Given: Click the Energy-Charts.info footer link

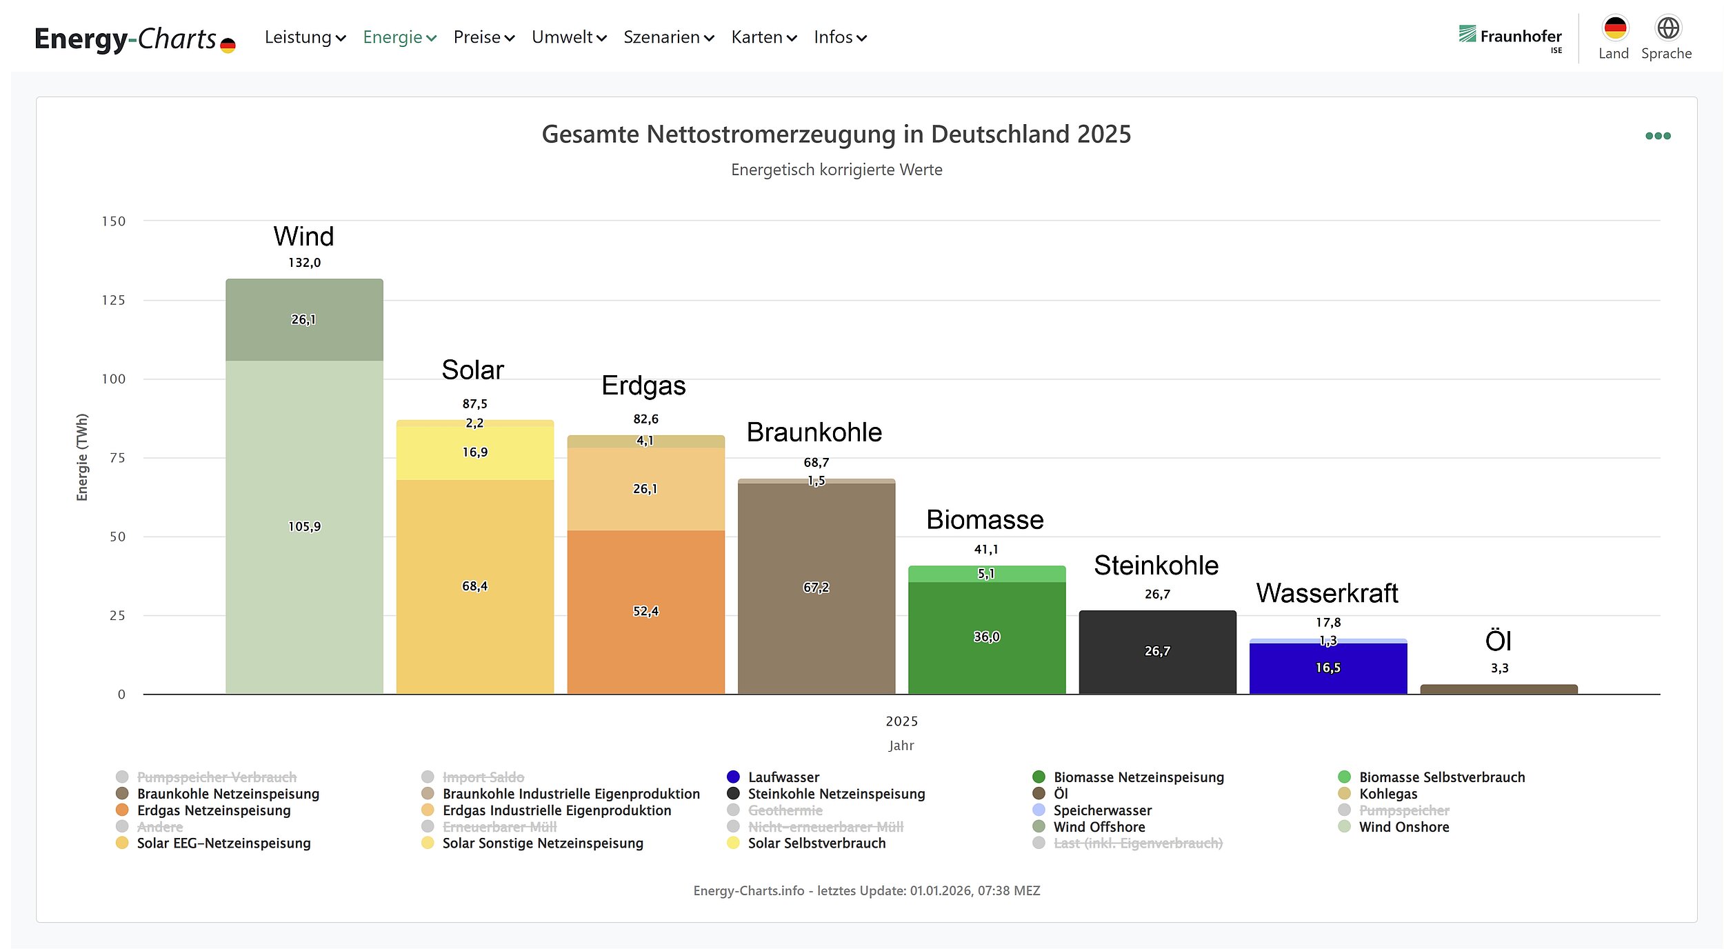Looking at the screenshot, I should [x=749, y=891].
